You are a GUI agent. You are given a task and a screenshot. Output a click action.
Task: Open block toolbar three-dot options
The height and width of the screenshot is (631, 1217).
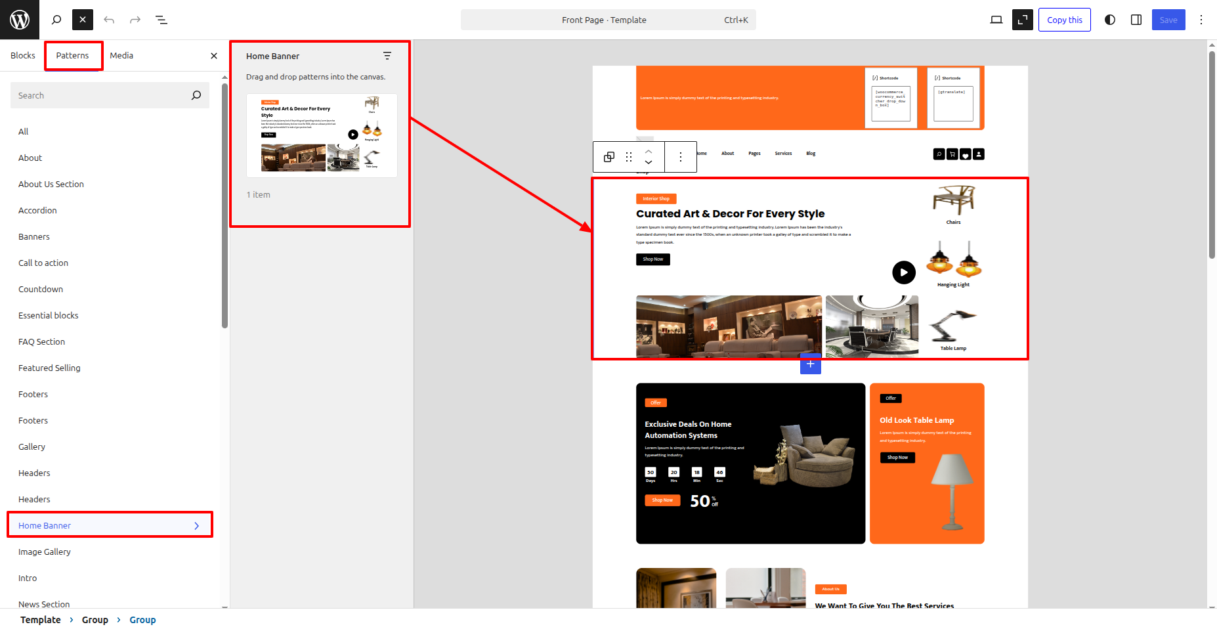coord(681,157)
